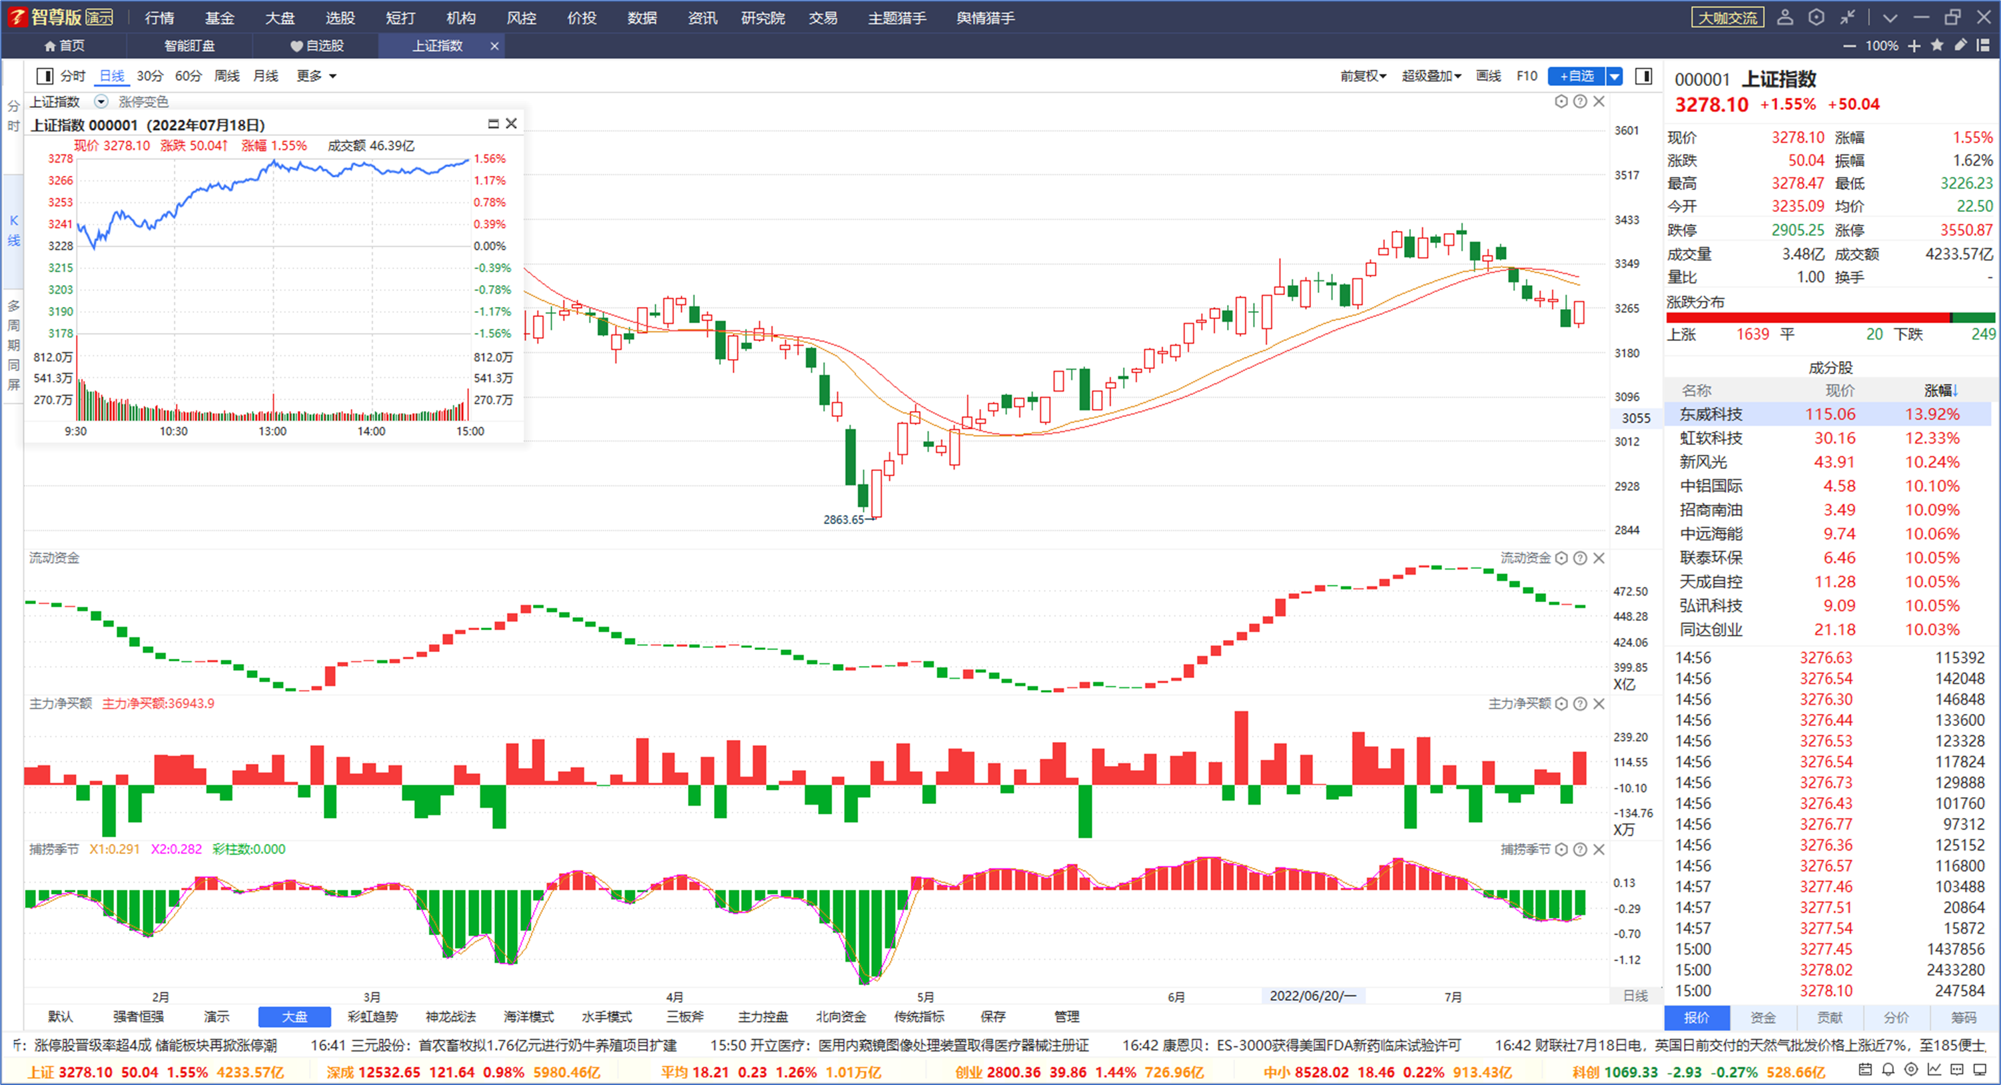Switch to the 30分 period

150,75
